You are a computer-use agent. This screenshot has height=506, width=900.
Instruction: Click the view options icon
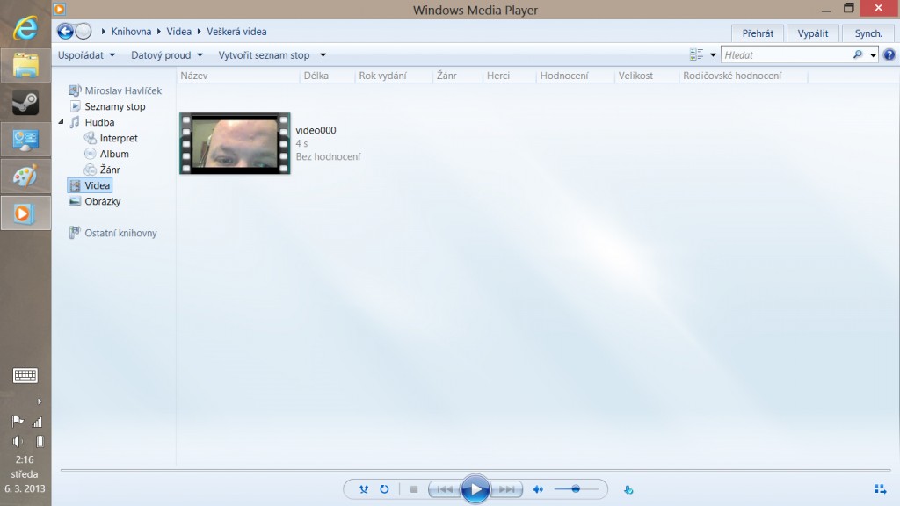(x=696, y=55)
